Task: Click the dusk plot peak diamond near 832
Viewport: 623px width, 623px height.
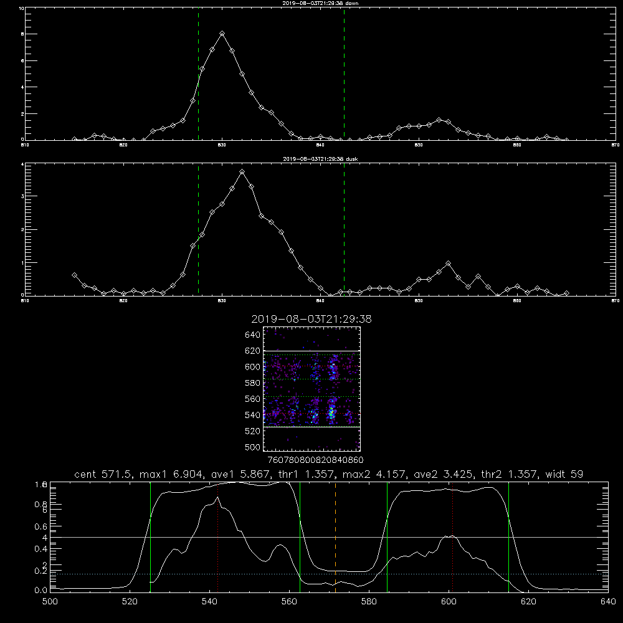Action: click(x=242, y=172)
